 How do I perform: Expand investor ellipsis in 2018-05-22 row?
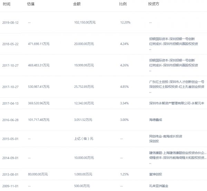coord(150,50)
